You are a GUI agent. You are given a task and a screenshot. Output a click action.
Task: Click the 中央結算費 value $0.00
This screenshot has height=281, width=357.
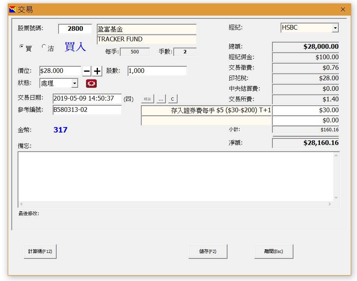tap(305, 89)
